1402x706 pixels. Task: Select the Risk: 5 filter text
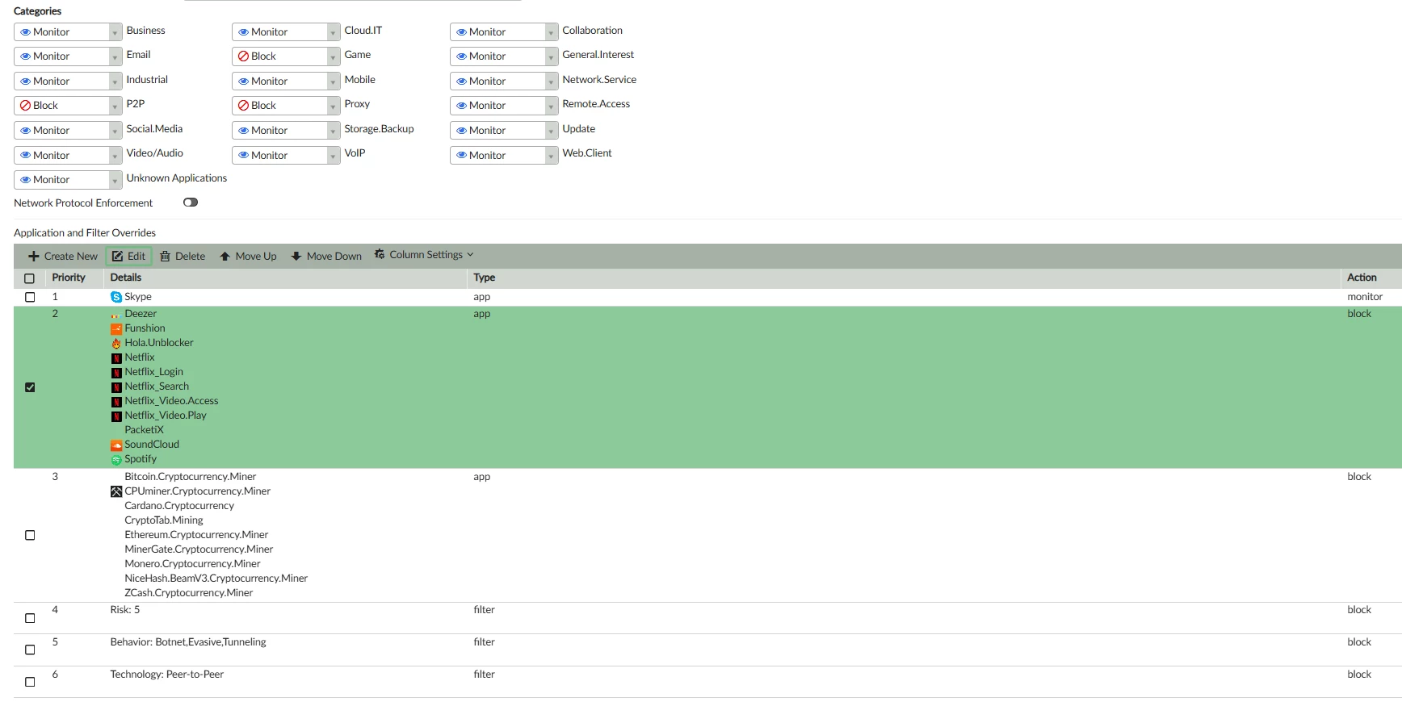click(125, 610)
